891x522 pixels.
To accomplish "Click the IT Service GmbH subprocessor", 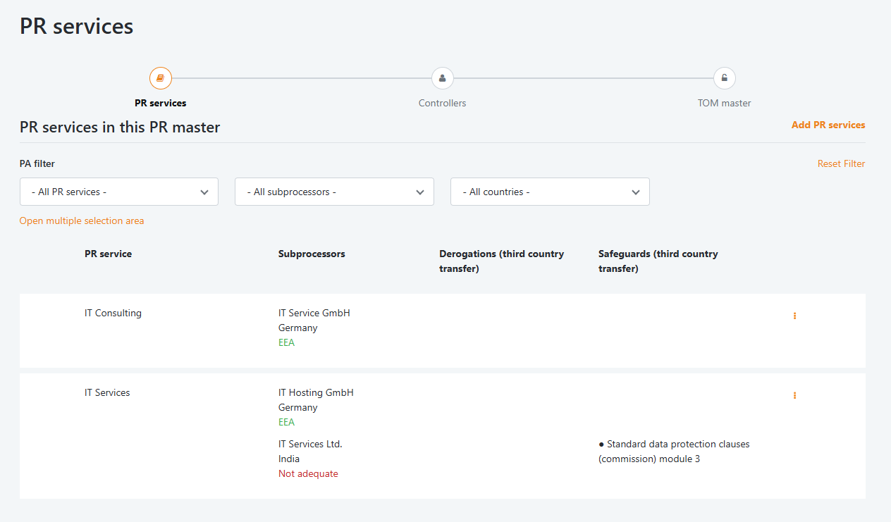I will [x=314, y=313].
